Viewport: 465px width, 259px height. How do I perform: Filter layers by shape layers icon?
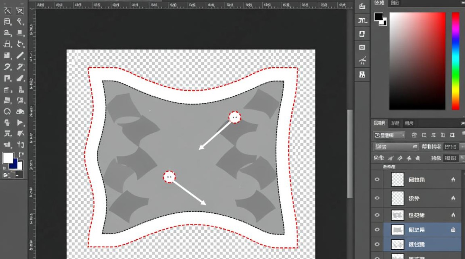[x=443, y=135]
